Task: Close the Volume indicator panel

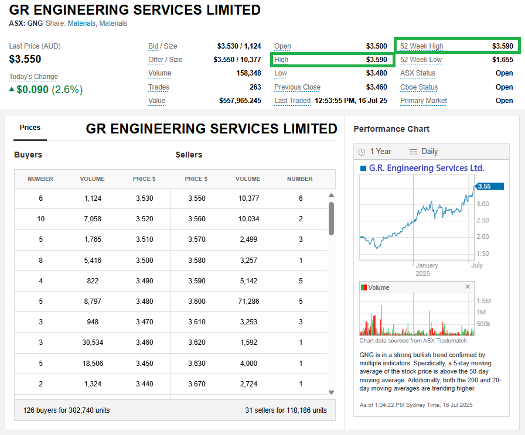Action: [468, 287]
